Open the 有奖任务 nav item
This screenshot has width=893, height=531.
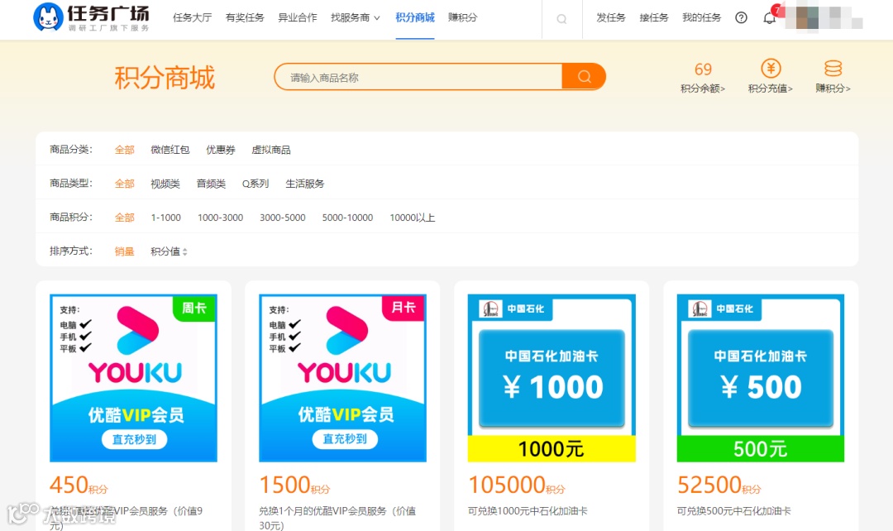click(x=245, y=17)
